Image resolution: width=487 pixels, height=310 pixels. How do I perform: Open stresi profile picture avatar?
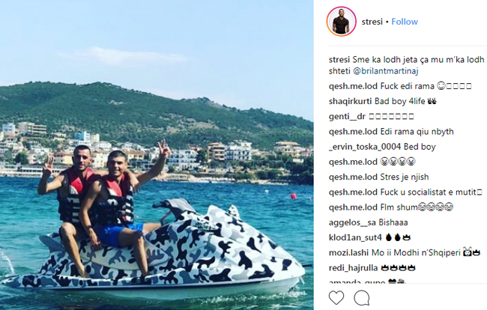click(342, 22)
